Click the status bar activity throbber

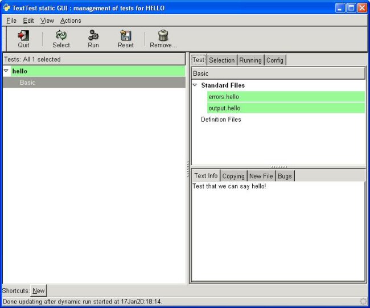[x=363, y=302]
